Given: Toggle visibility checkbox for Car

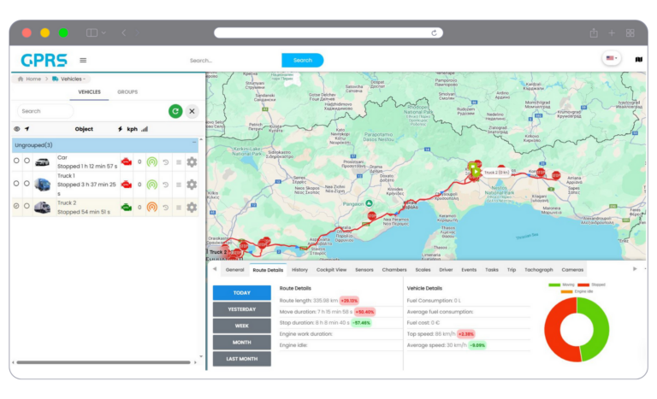Looking at the screenshot, I should [x=16, y=161].
